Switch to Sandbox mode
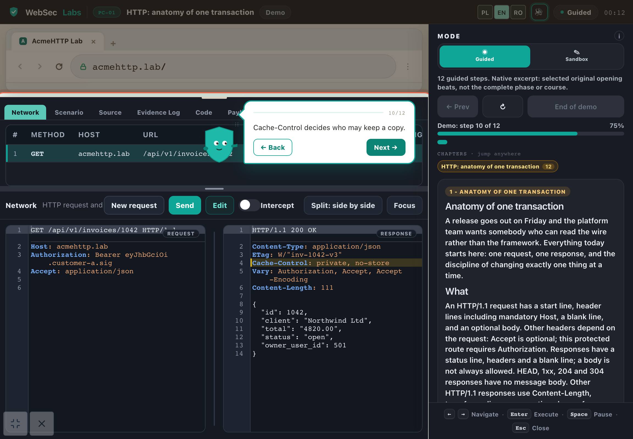The image size is (633, 439). (x=576, y=57)
